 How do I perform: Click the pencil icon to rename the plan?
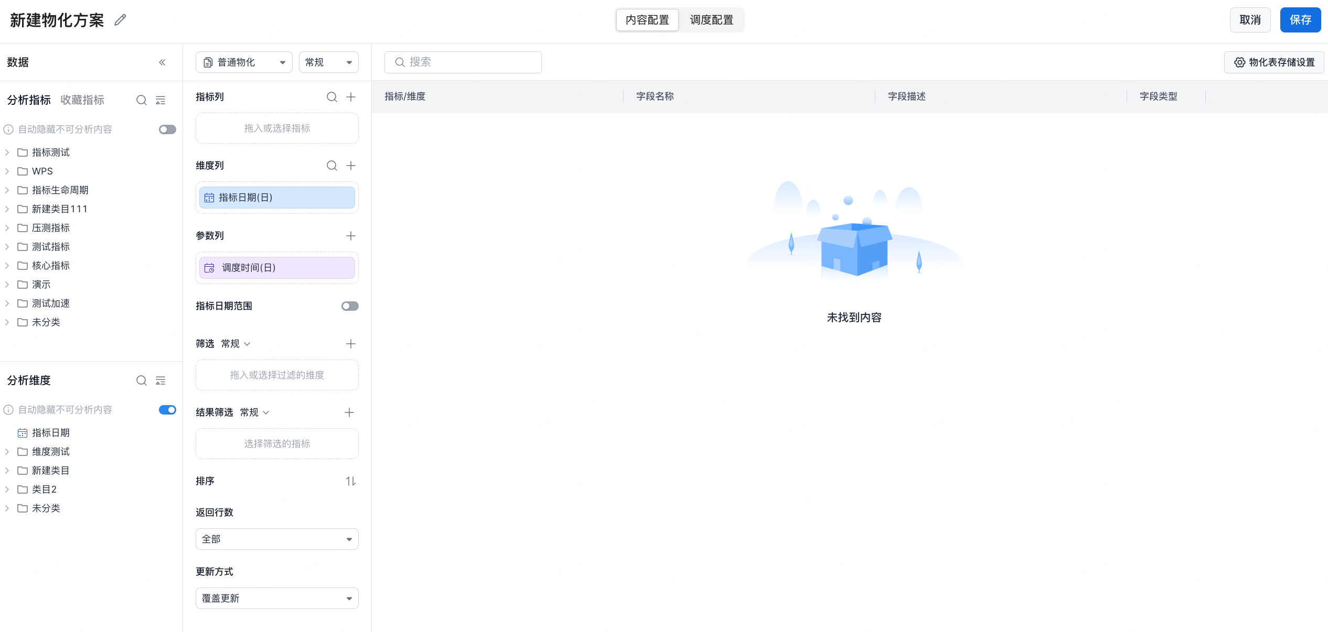(120, 20)
